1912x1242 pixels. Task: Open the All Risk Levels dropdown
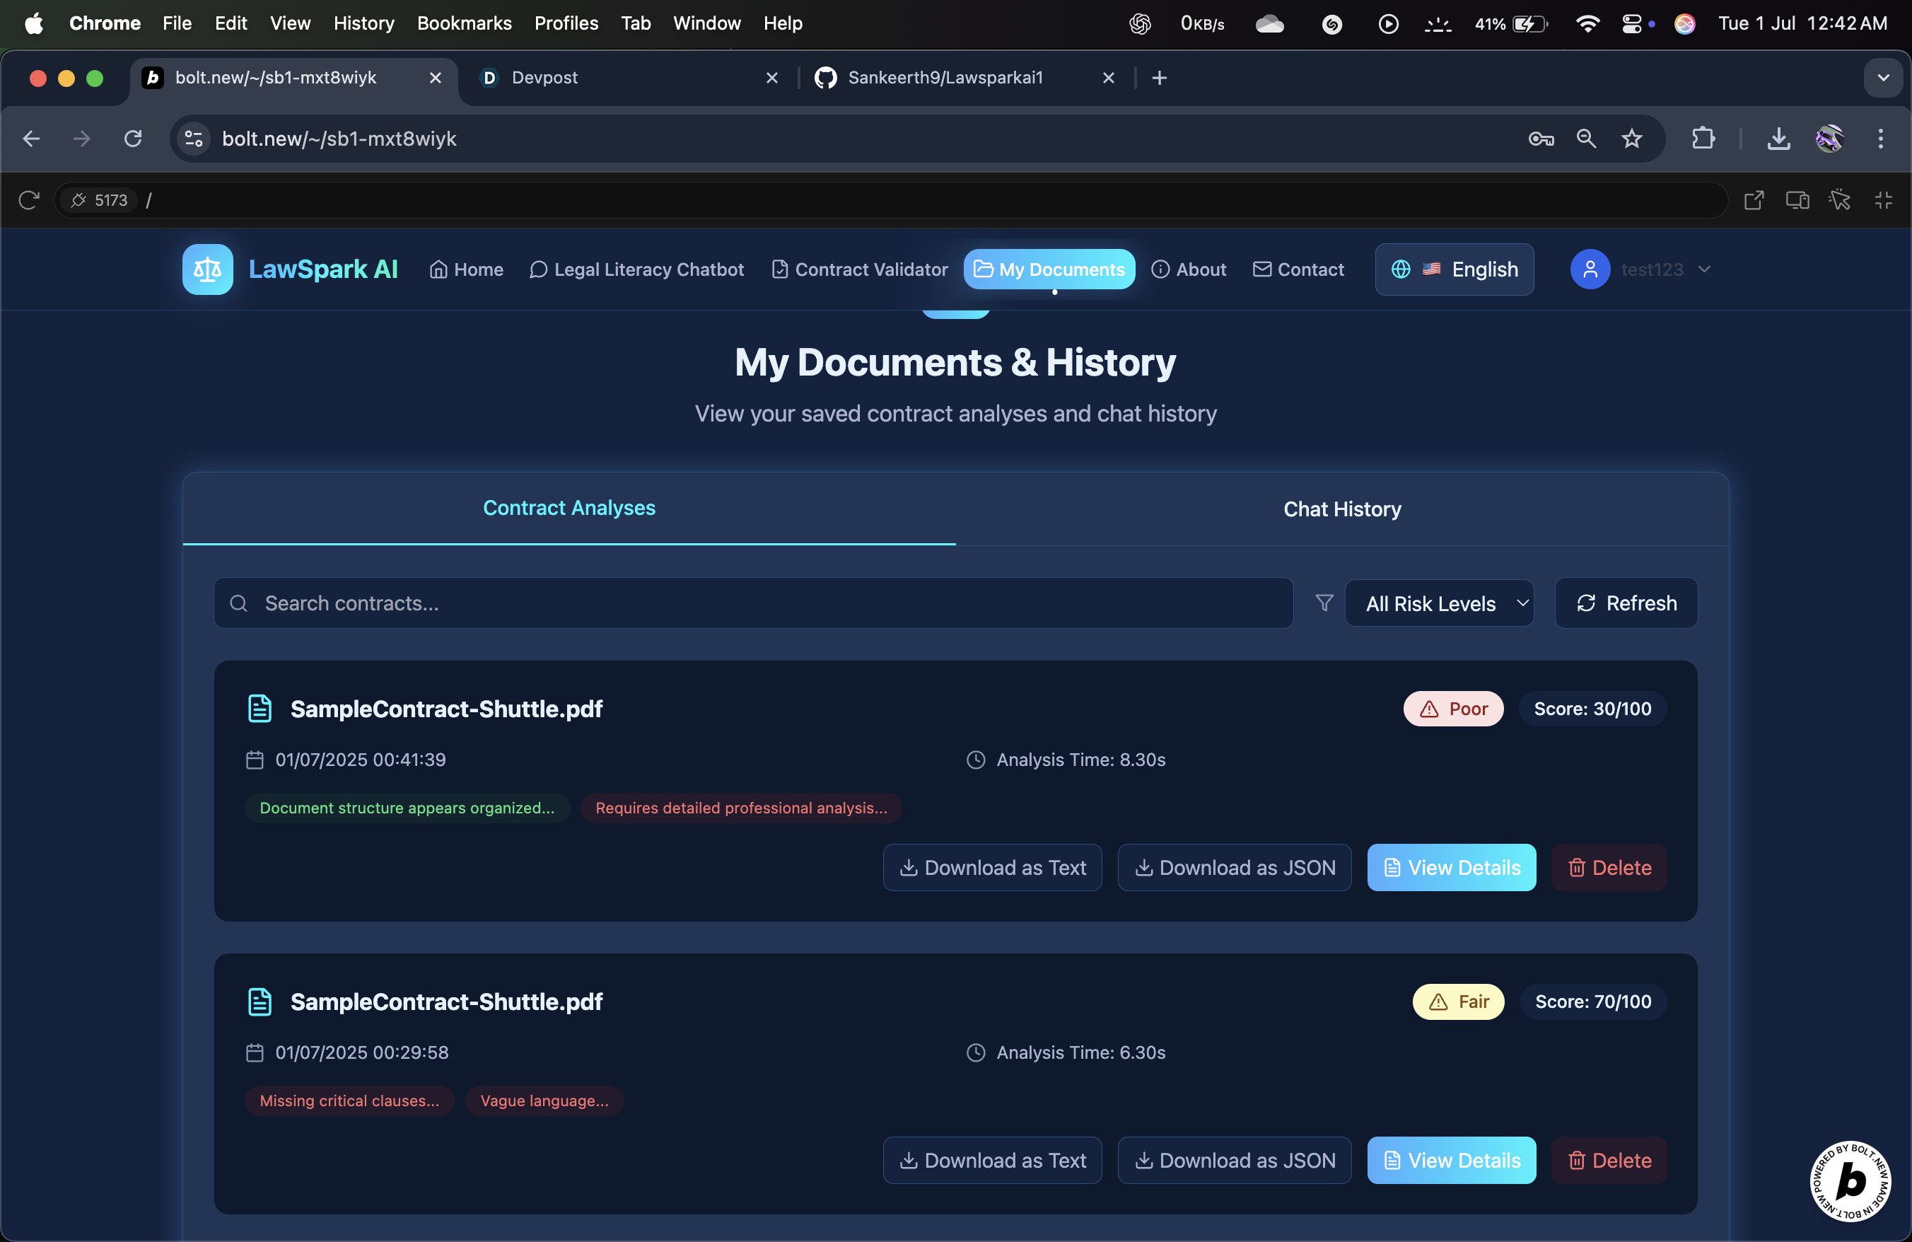click(1439, 603)
